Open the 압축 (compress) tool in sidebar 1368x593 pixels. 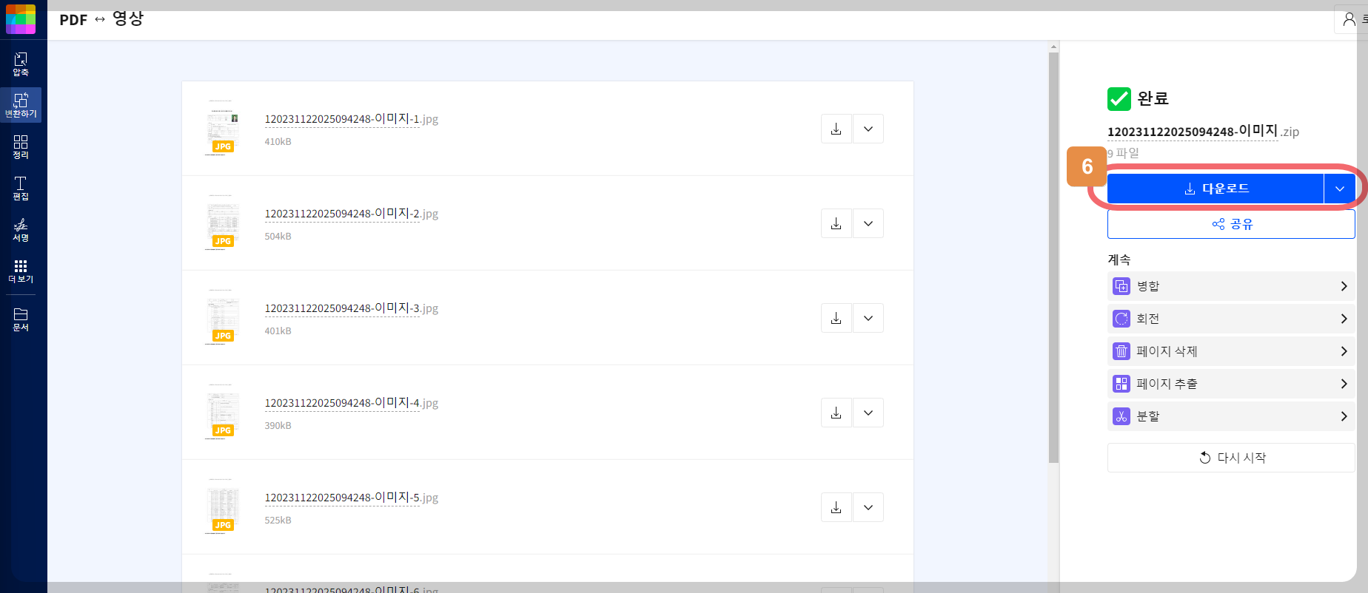(21, 64)
